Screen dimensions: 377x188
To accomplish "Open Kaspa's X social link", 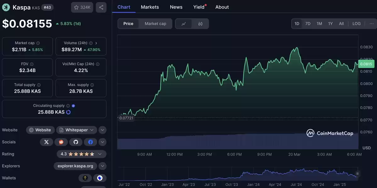I will 47,142.
